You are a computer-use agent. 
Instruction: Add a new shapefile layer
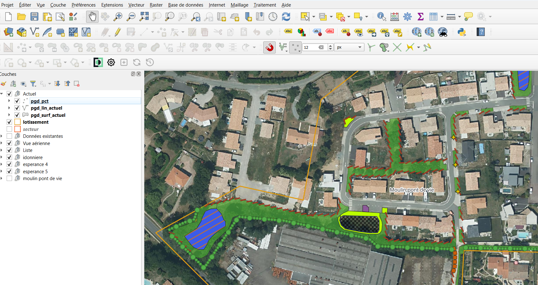[x=34, y=32]
